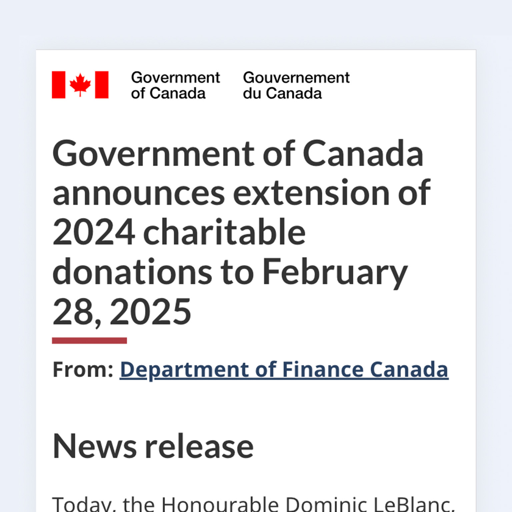Image resolution: width=512 pixels, height=512 pixels.
Task: Select the bilingual federal identity signature
Action: [x=200, y=85]
